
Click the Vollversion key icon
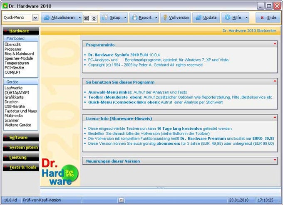point(165,17)
